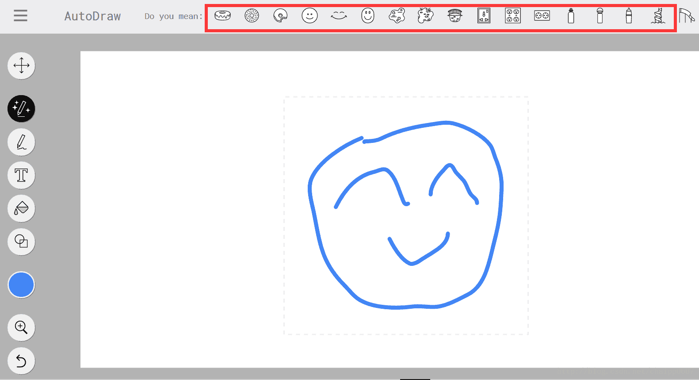Click the Zoom magnifier tool
Screen dimensions: 699x380
(21, 327)
